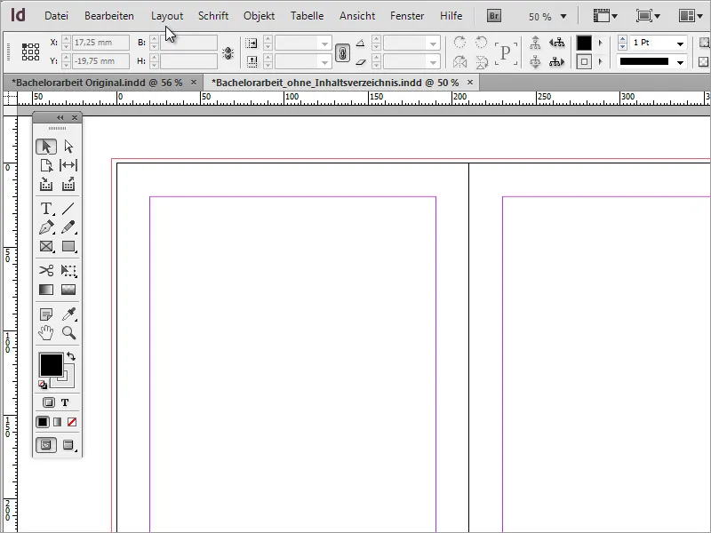Expand the stroke color flyout arrow
Viewport: 711px width, 533px height.
pos(601,61)
